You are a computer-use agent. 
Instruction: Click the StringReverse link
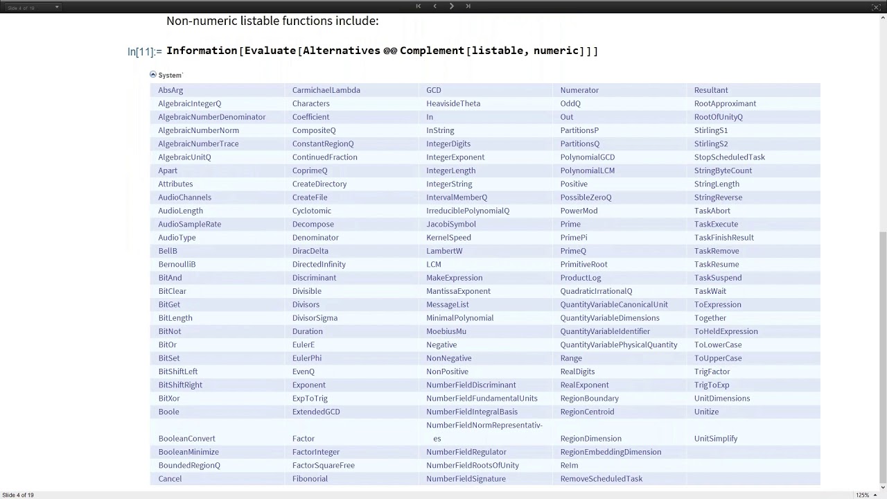pyautogui.click(x=718, y=198)
